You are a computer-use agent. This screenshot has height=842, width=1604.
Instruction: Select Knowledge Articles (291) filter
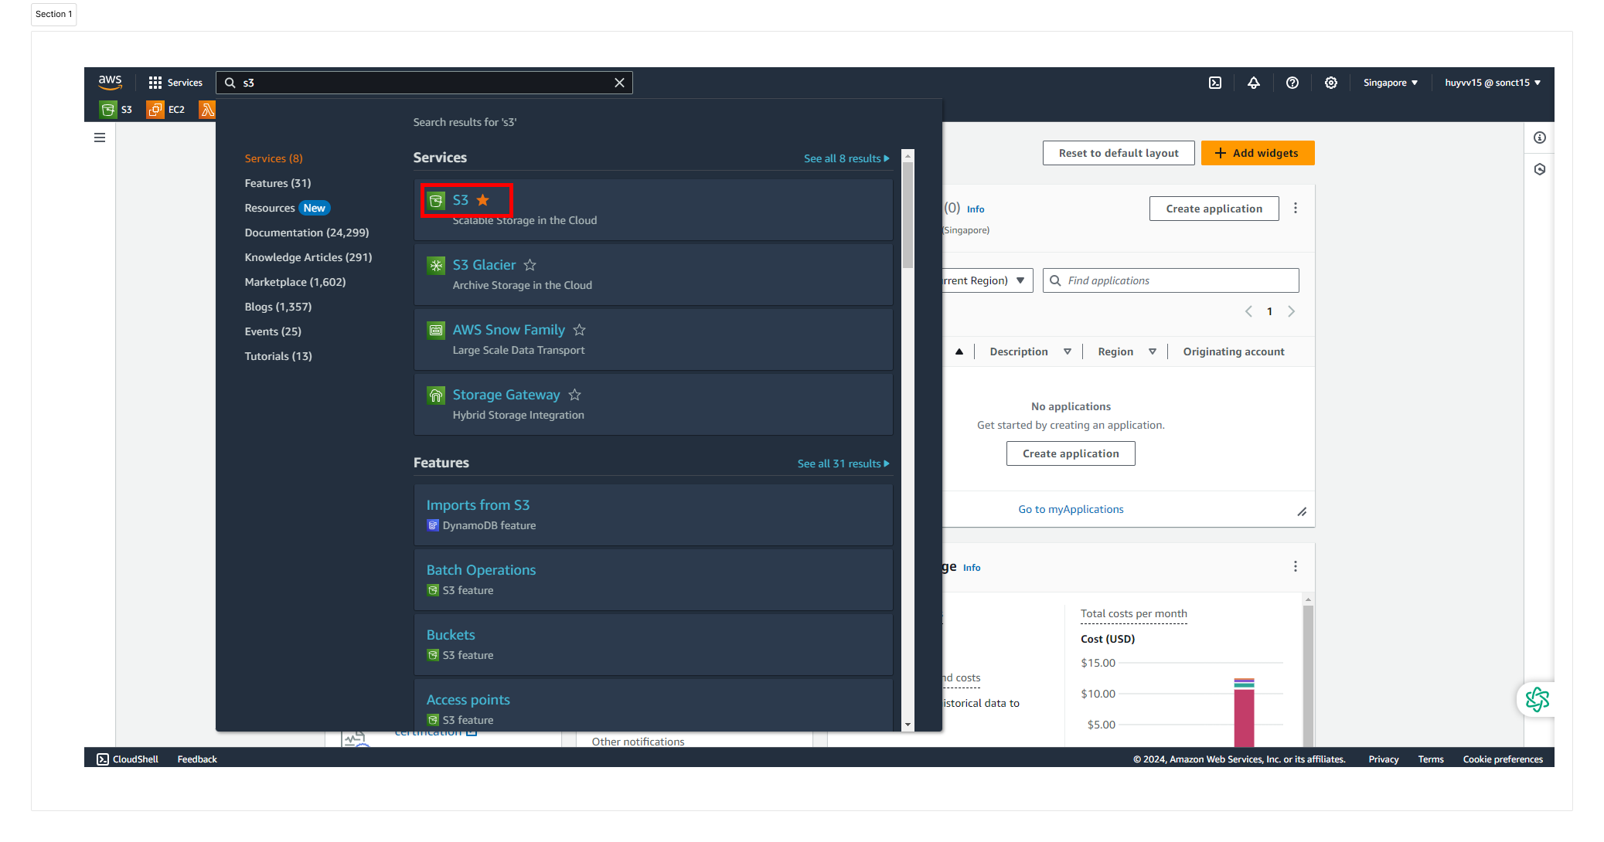point(308,257)
